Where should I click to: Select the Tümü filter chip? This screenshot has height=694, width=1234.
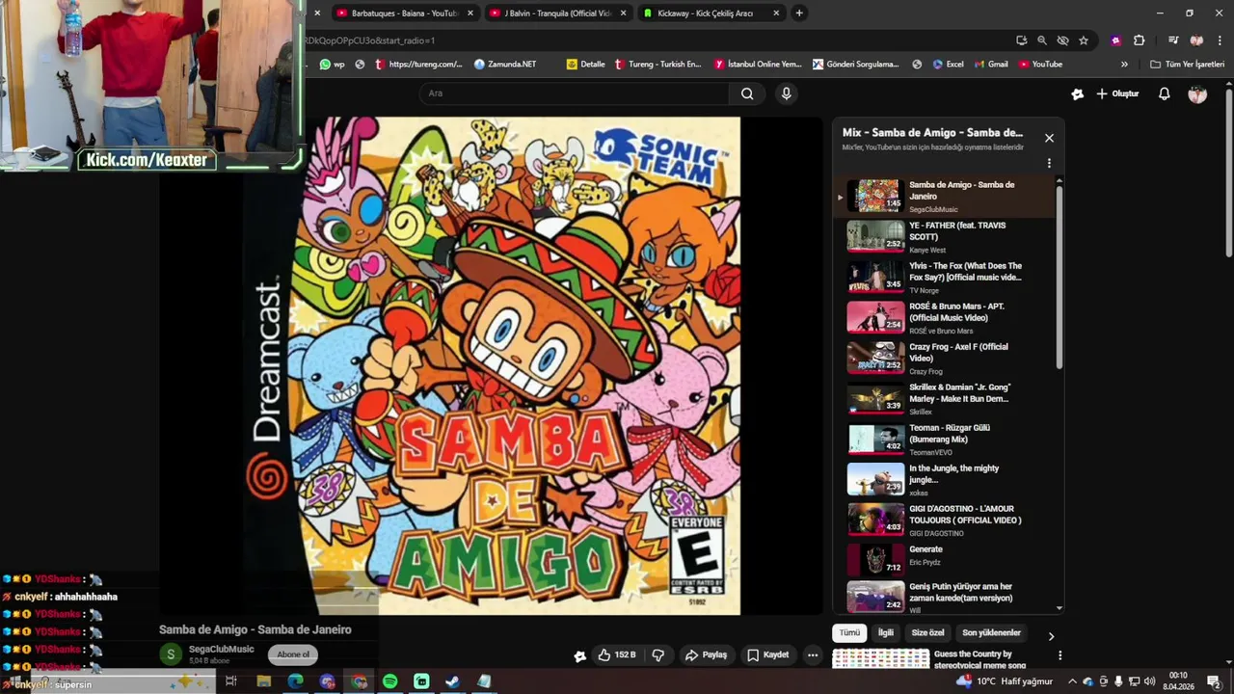(849, 633)
